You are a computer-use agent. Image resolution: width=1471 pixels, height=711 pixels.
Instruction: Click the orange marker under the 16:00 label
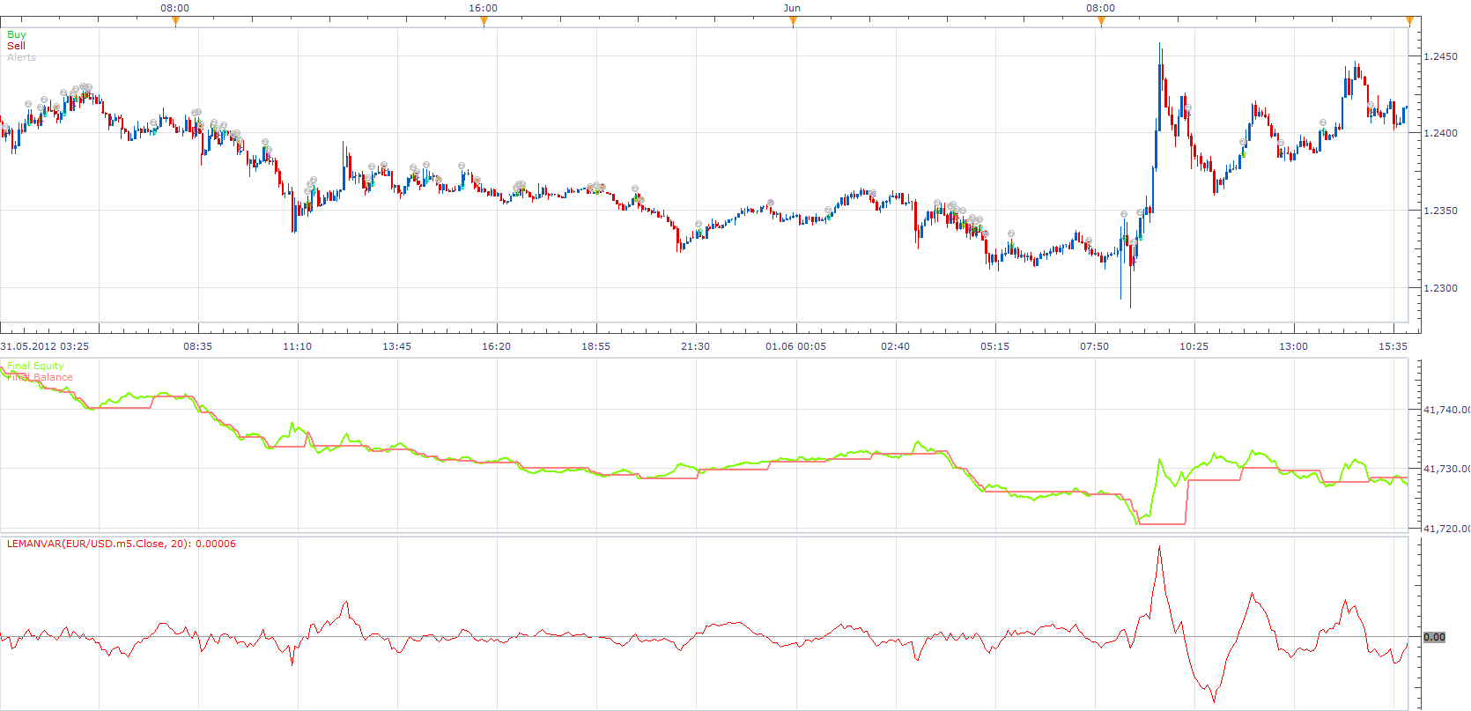tap(484, 22)
